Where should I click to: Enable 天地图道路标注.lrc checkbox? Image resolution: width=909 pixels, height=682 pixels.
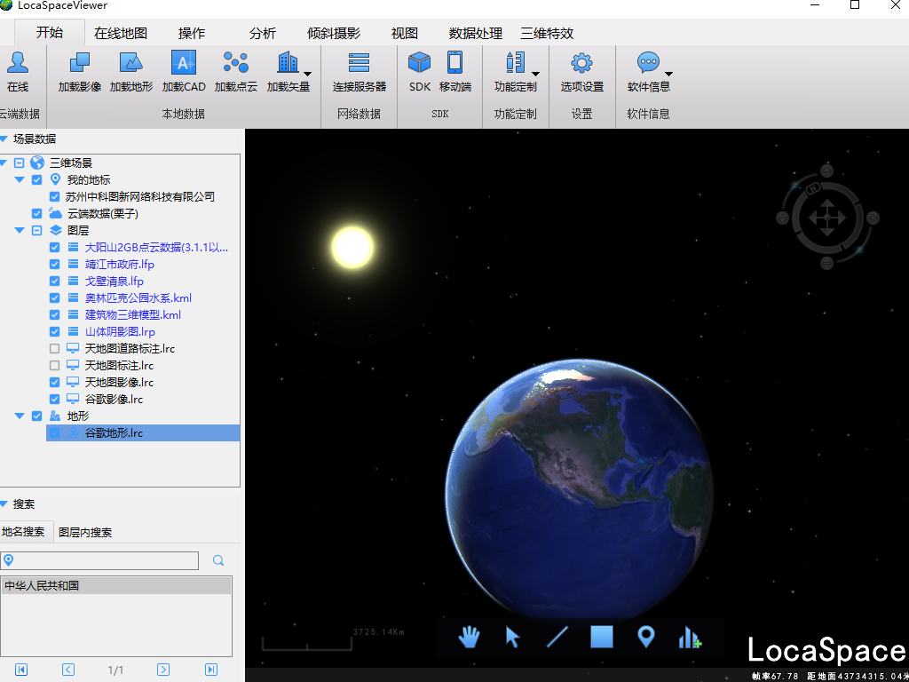(x=54, y=348)
